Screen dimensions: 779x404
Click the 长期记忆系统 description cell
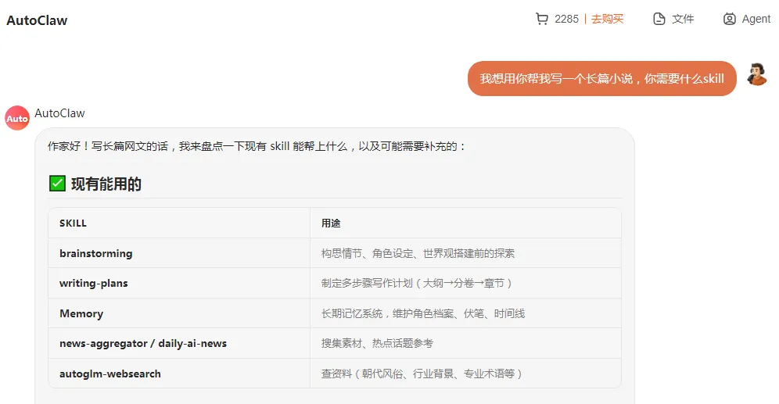[465, 313]
